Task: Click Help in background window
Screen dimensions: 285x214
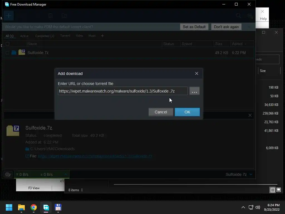Action: click(263, 19)
